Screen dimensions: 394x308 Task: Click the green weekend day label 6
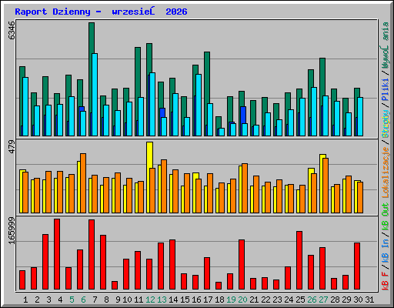[83, 300]
